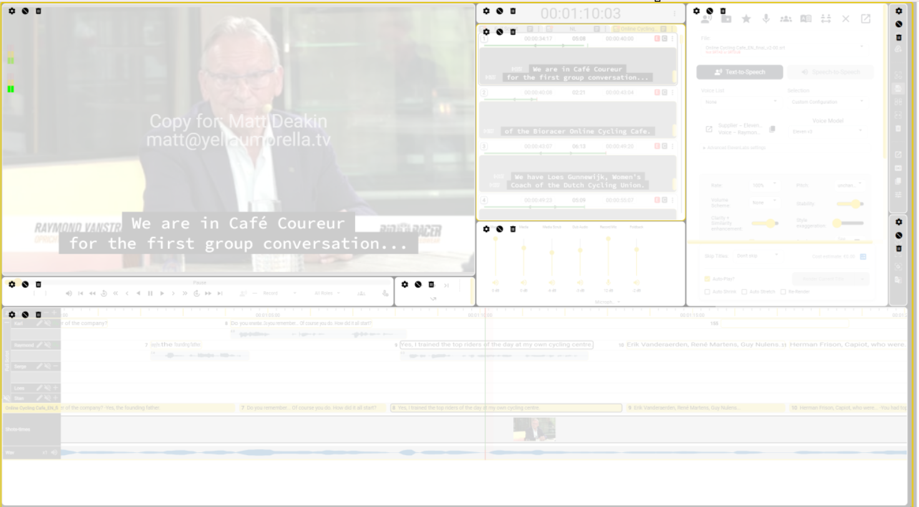Click the Style exaggeration slider
Viewport: 919px width, 507px height.
[x=848, y=223]
